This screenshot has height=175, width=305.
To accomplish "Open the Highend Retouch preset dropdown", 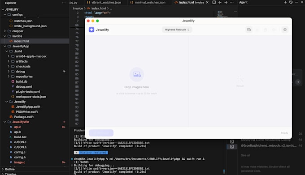I will point(177,30).
